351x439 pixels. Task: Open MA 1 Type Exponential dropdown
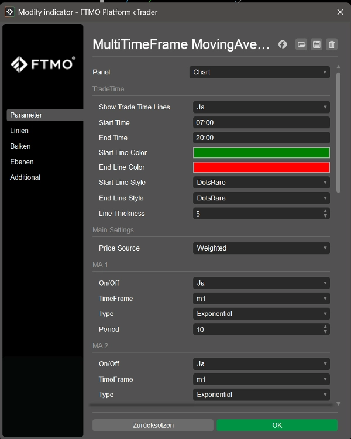click(261, 314)
